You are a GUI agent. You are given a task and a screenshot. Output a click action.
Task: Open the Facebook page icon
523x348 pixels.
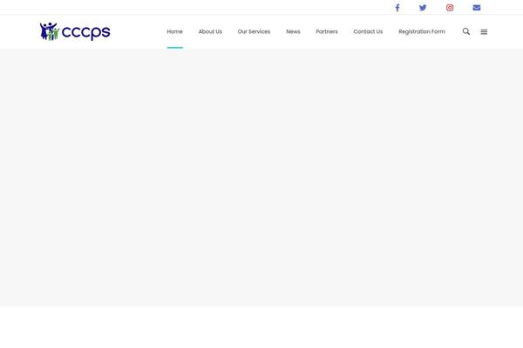click(x=397, y=8)
